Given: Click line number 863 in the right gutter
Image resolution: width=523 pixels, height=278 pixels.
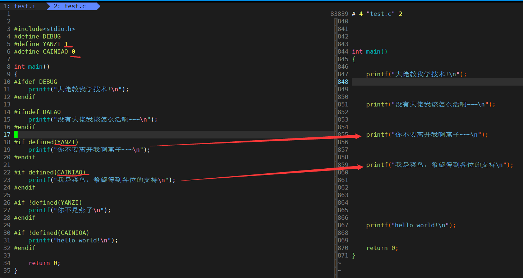Looking at the screenshot, I should (x=343, y=195).
